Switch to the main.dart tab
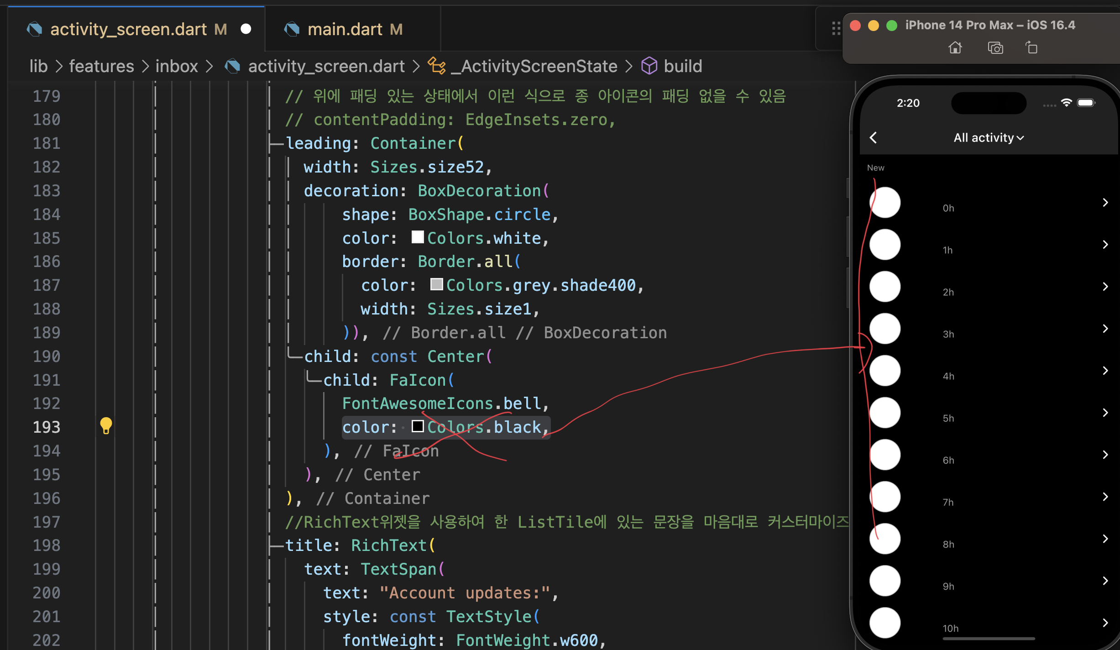 coord(345,29)
